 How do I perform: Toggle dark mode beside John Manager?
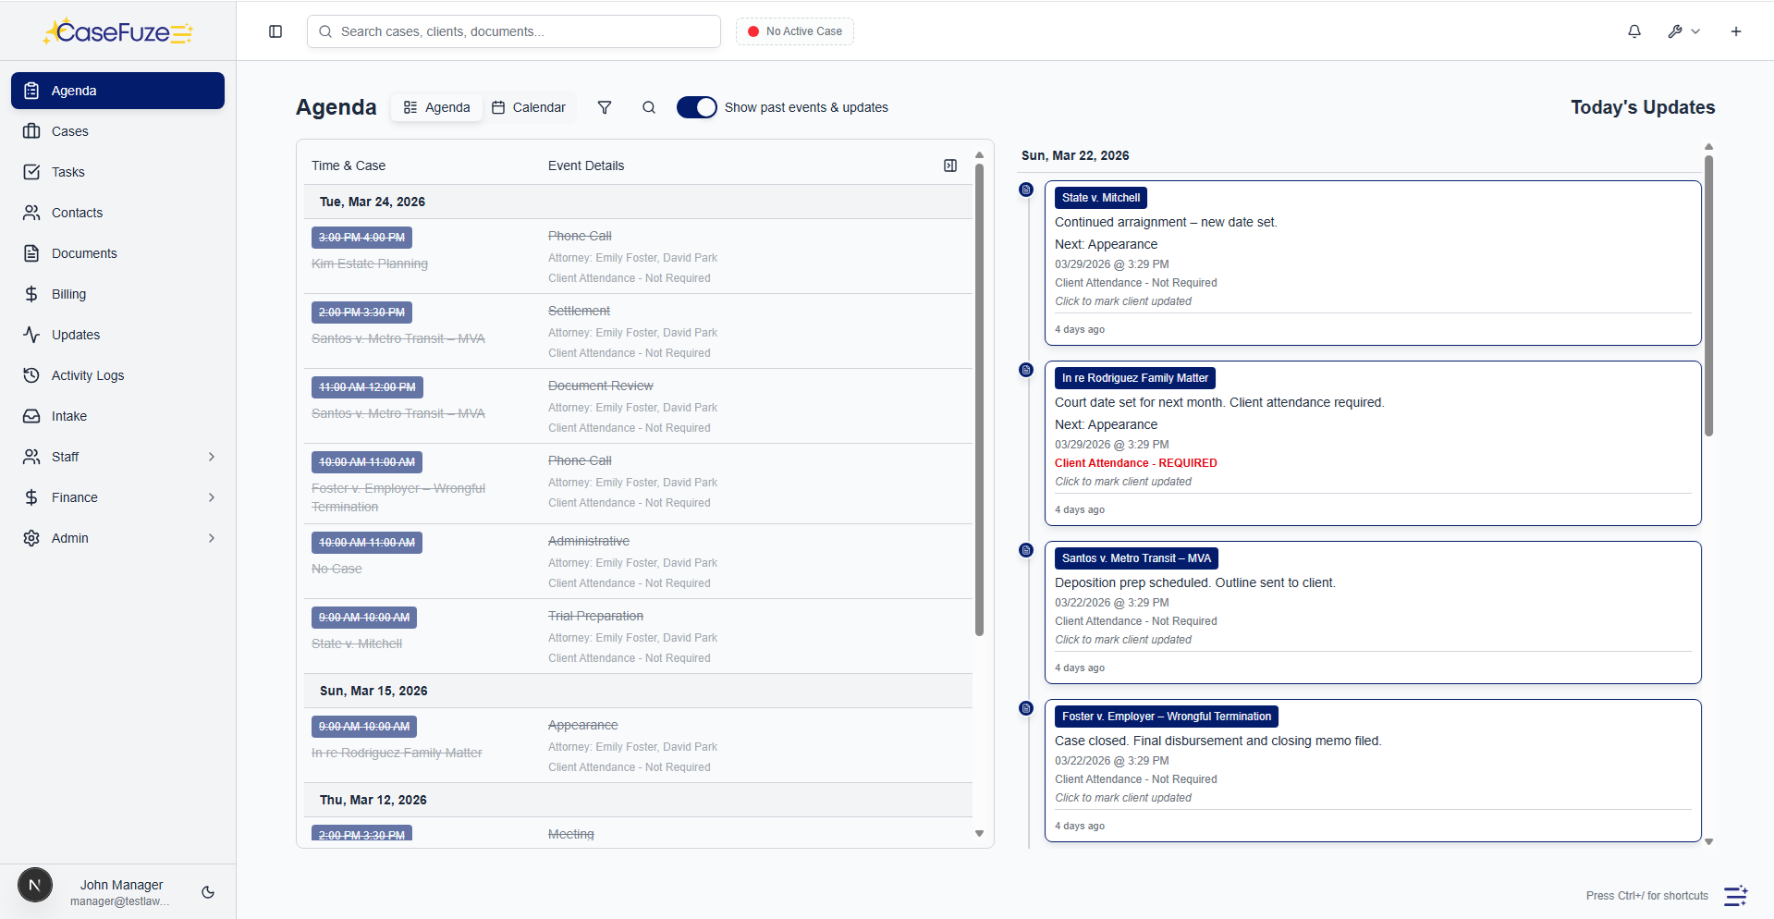pyautogui.click(x=207, y=891)
